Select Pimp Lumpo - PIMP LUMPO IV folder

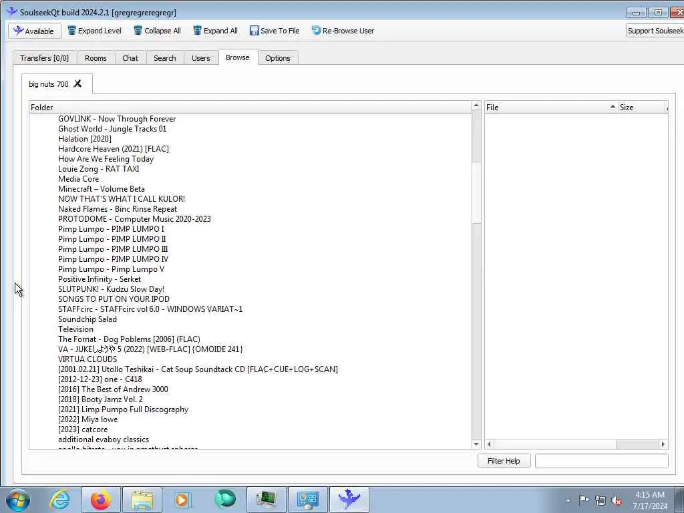[x=113, y=259]
